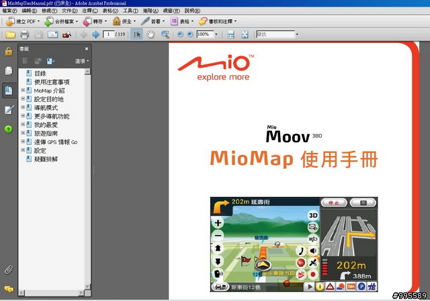Viewport: 430px width, 301px height.
Task: Open the 編輯 menu
Action: point(30,11)
